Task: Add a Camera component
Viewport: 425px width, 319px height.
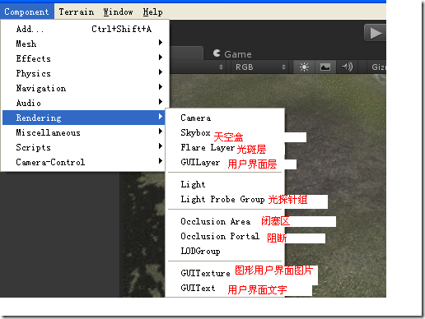Action: click(225, 118)
